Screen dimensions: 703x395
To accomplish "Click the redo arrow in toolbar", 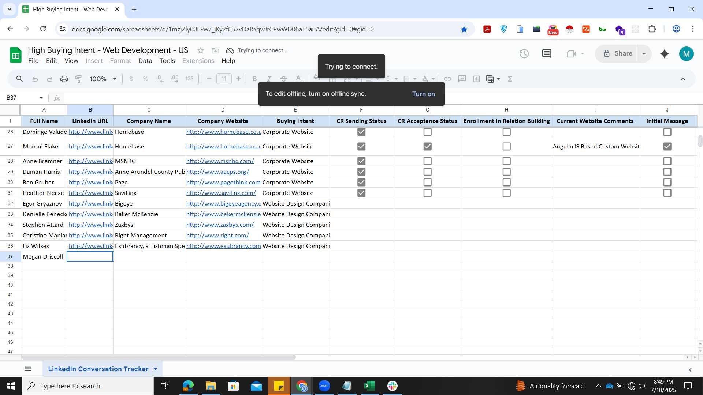I will pos(49,79).
